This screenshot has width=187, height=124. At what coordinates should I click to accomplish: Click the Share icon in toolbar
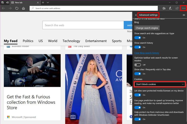point(177,8)
